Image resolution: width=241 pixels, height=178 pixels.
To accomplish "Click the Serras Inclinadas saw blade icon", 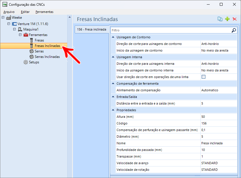I will tap(32, 57).
